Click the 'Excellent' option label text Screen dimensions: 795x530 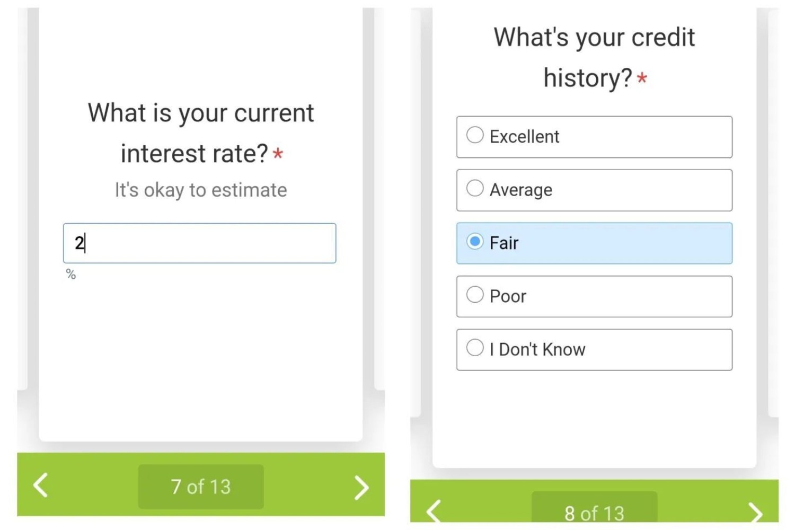524,137
